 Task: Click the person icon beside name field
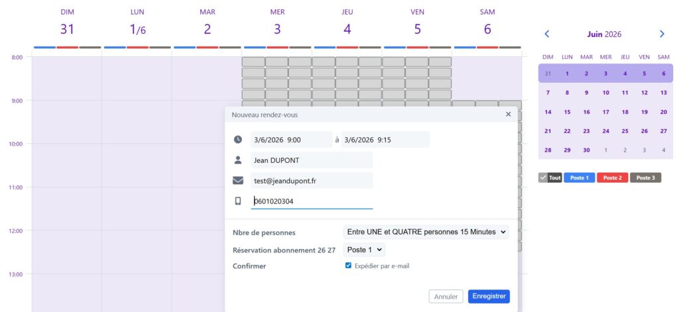(238, 160)
